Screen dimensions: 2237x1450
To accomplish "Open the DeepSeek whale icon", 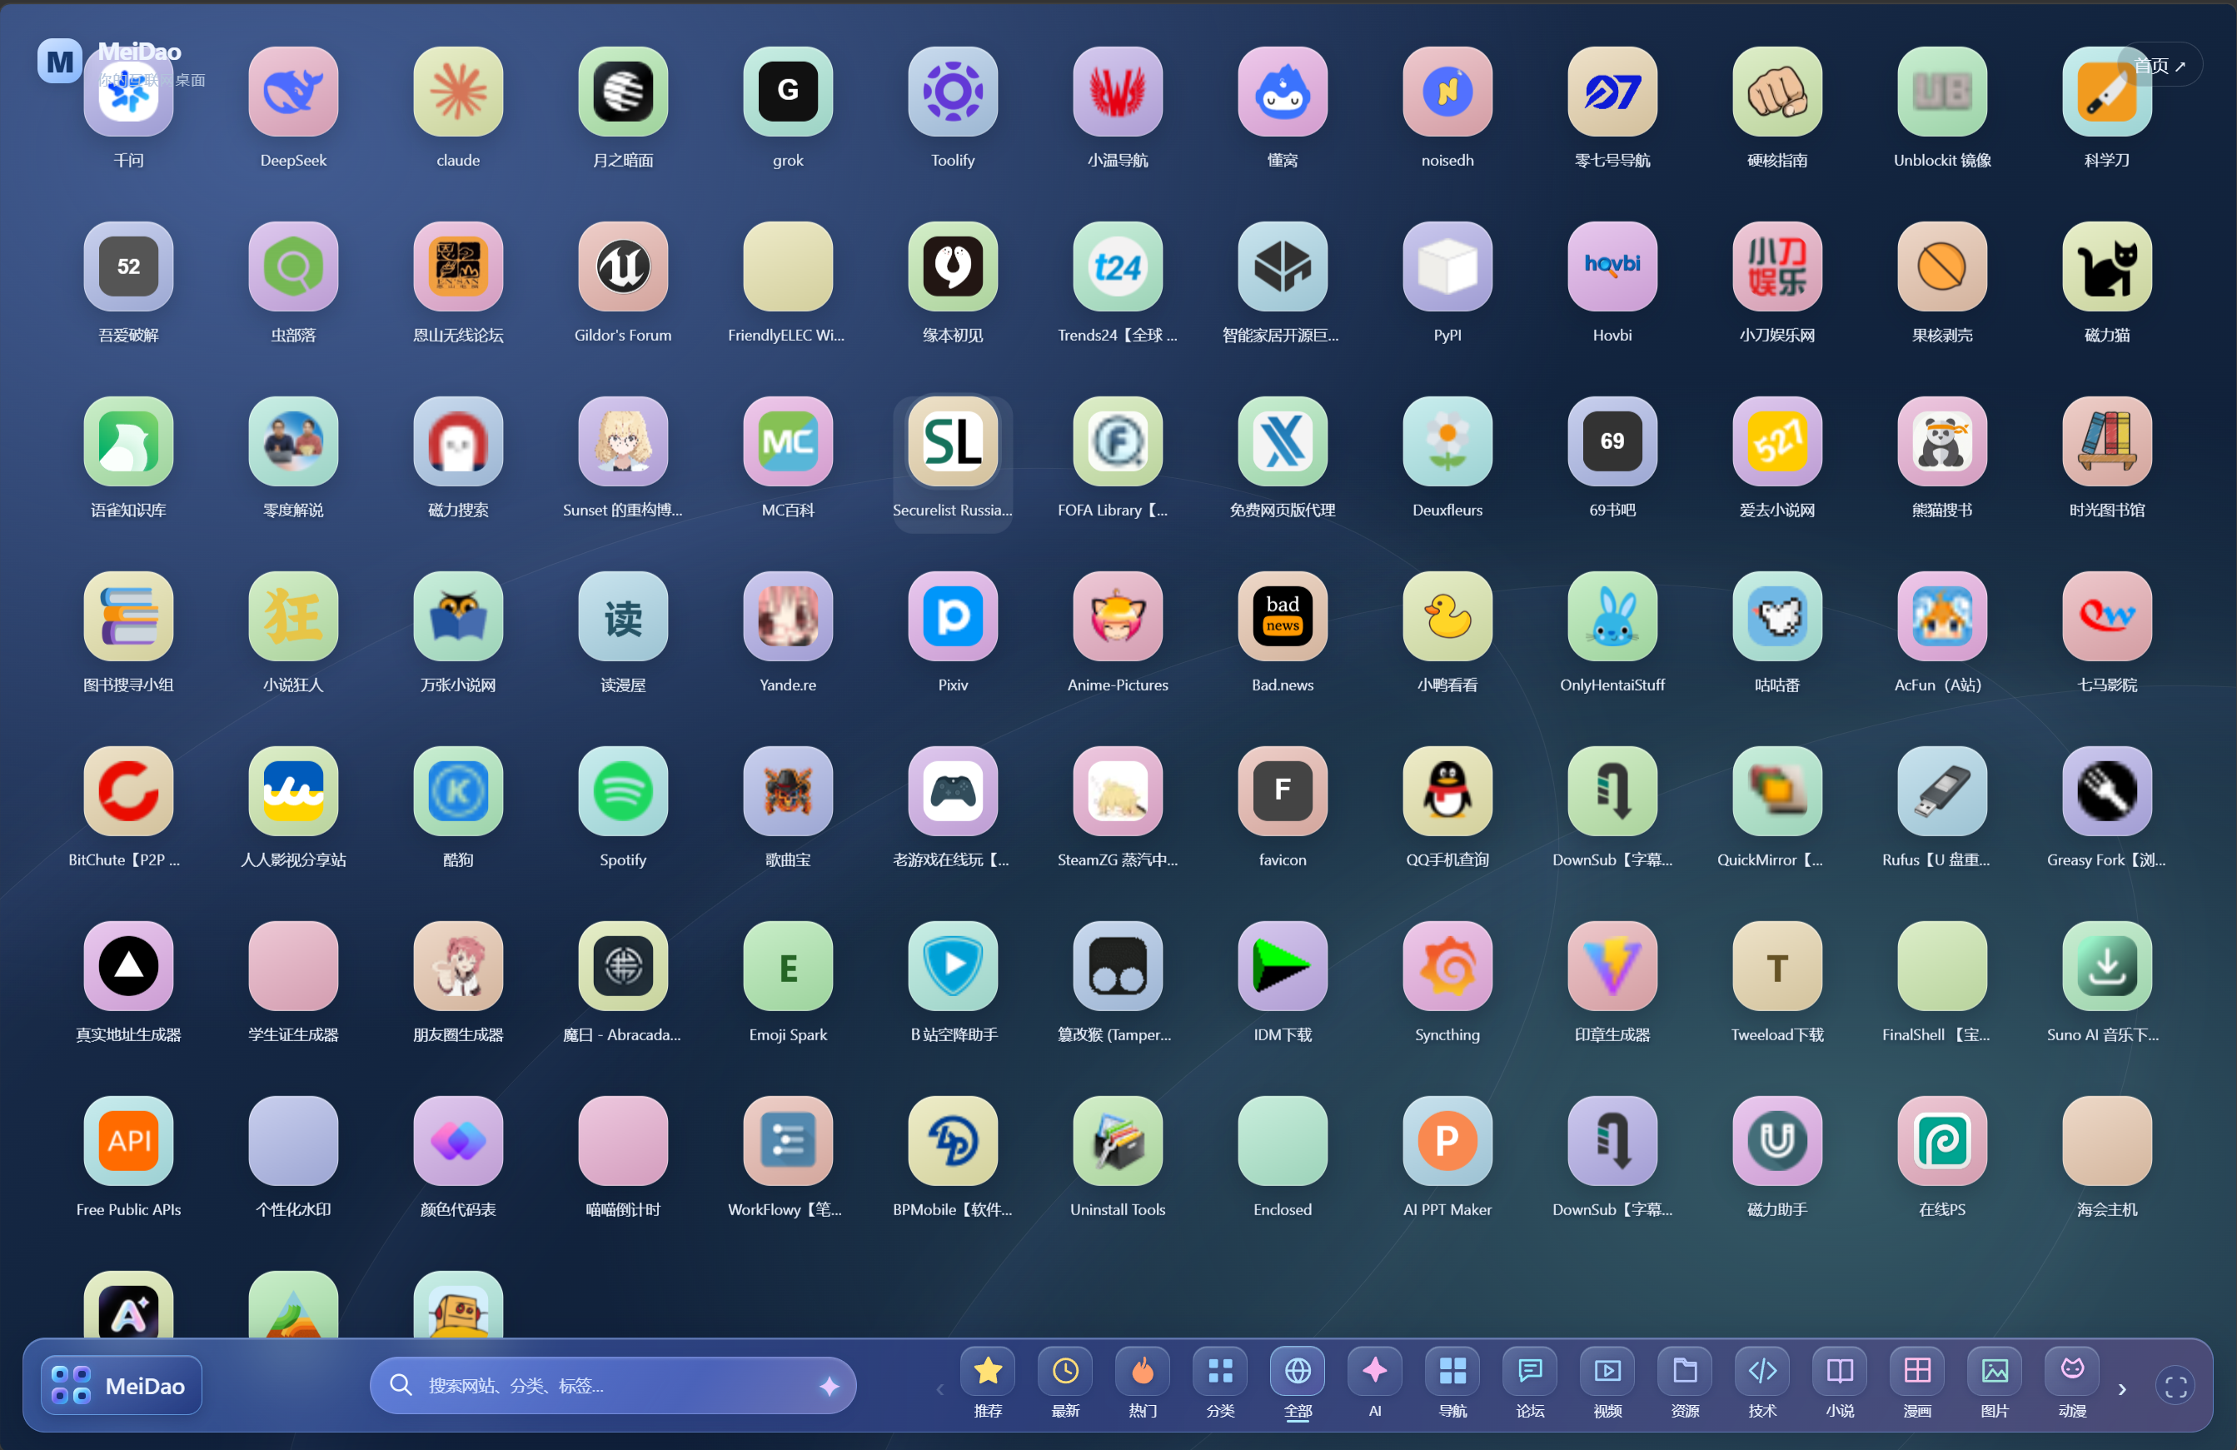I will coord(293,92).
